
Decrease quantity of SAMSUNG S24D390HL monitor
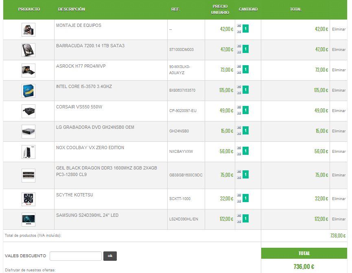tap(239, 222)
